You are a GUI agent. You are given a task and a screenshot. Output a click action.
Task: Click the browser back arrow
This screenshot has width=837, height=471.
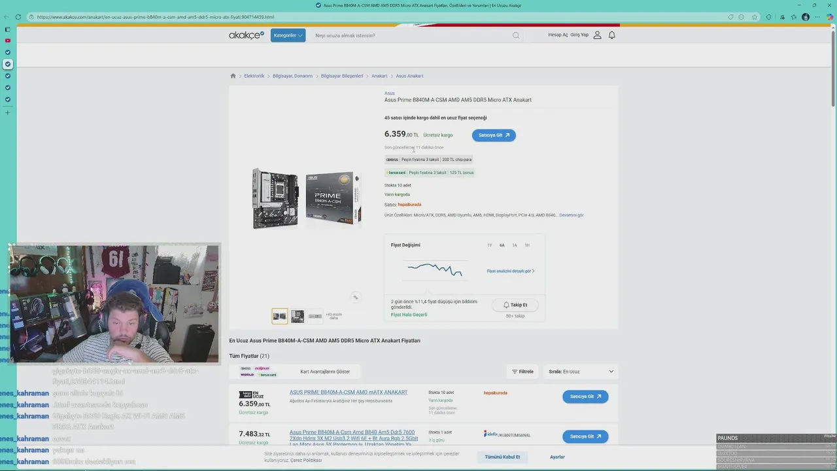tap(7, 17)
